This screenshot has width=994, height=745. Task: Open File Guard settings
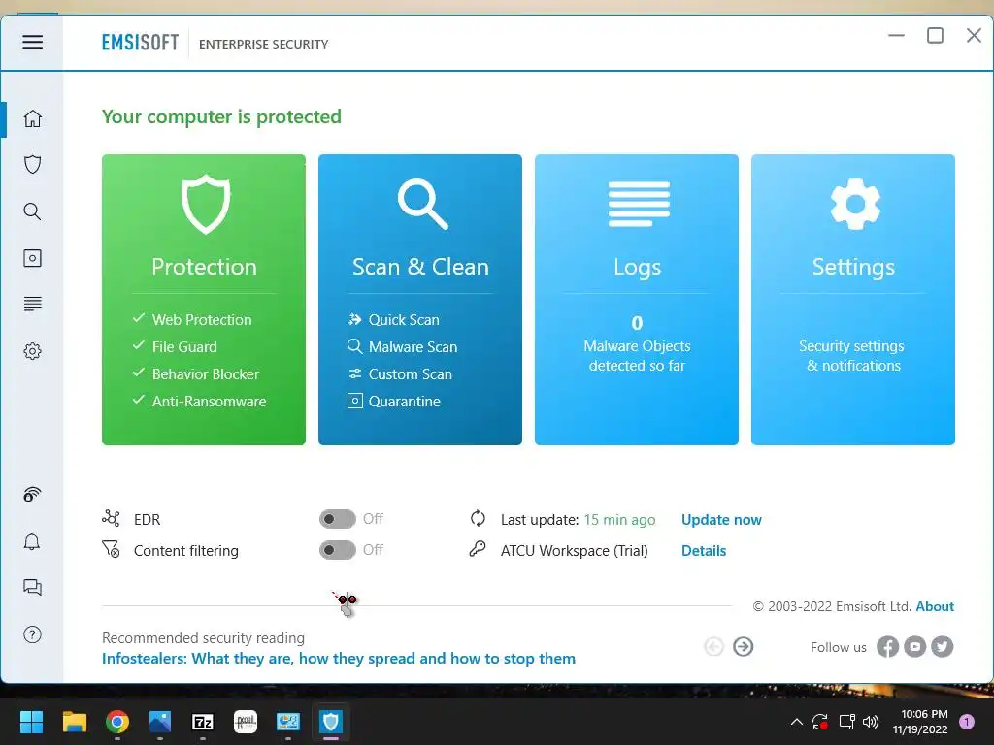point(184,347)
